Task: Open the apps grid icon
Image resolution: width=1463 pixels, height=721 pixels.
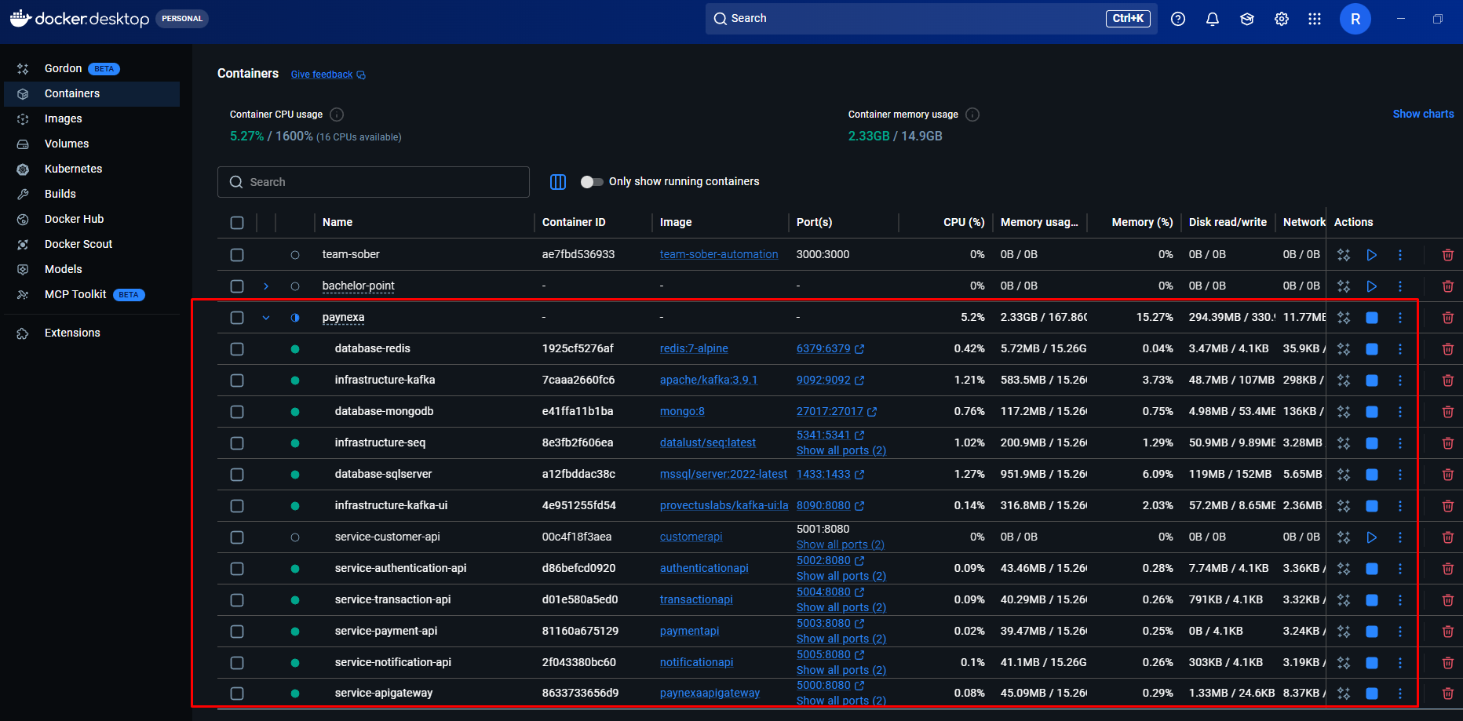Action: point(1314,19)
